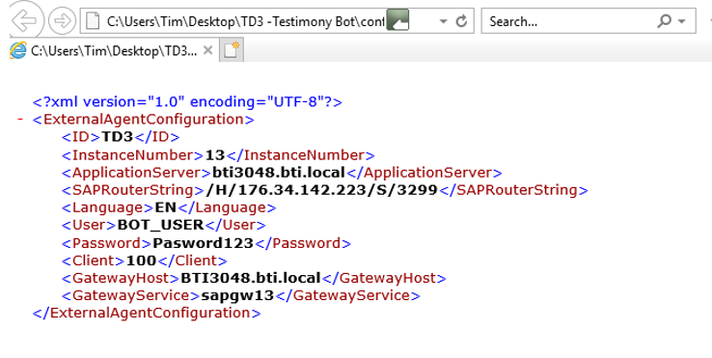Open a new tab with the New Tab button
This screenshot has width=712, height=358.
232,49
